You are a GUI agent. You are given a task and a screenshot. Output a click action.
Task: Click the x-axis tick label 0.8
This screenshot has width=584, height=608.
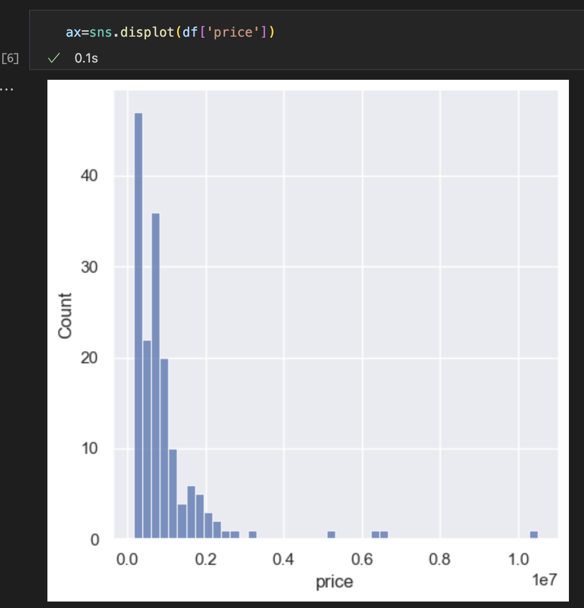(440, 559)
